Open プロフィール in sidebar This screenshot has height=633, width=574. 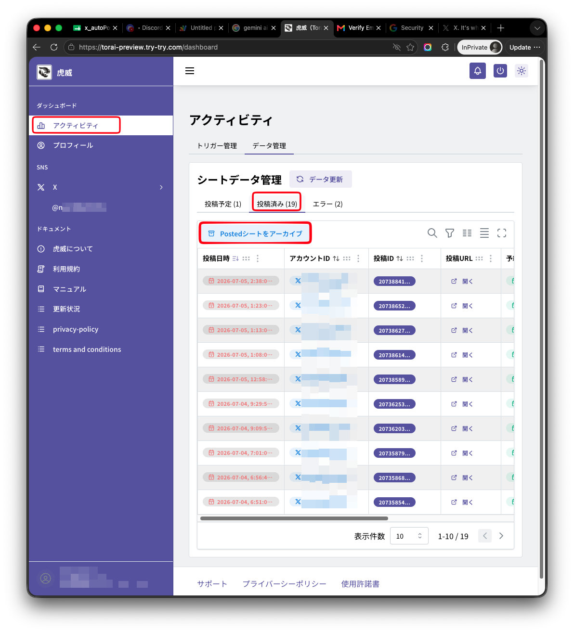(x=101, y=145)
